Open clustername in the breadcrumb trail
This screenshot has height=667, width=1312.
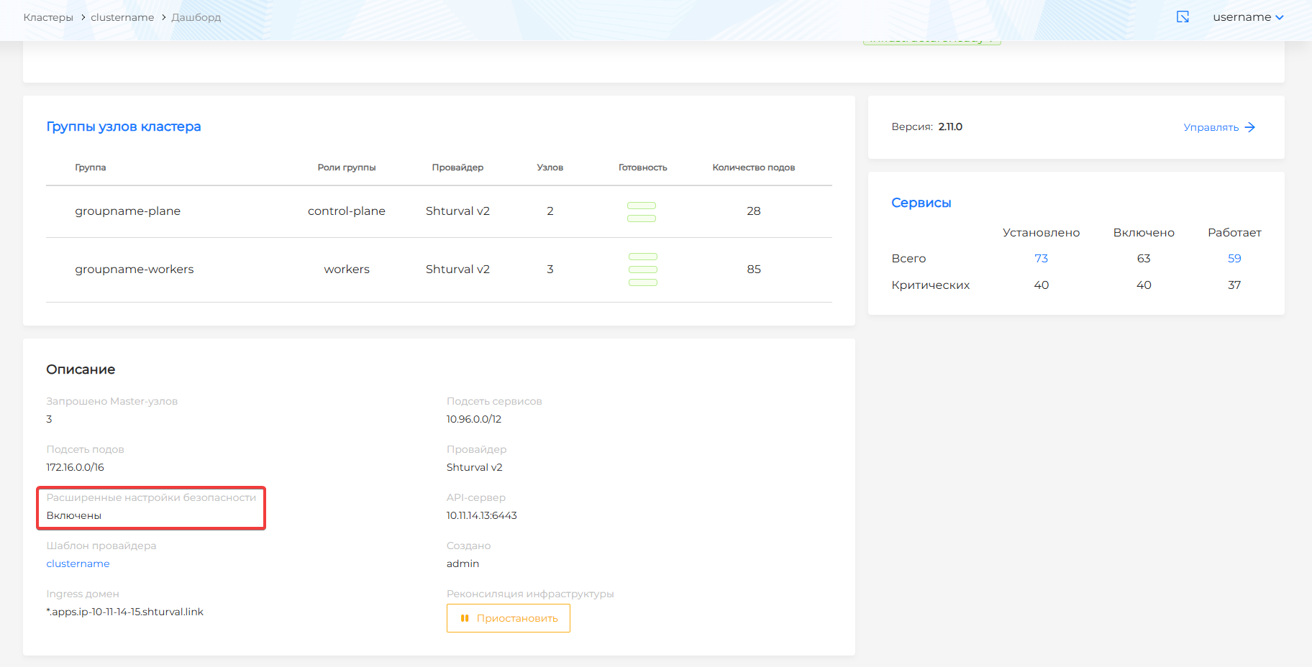(x=122, y=17)
